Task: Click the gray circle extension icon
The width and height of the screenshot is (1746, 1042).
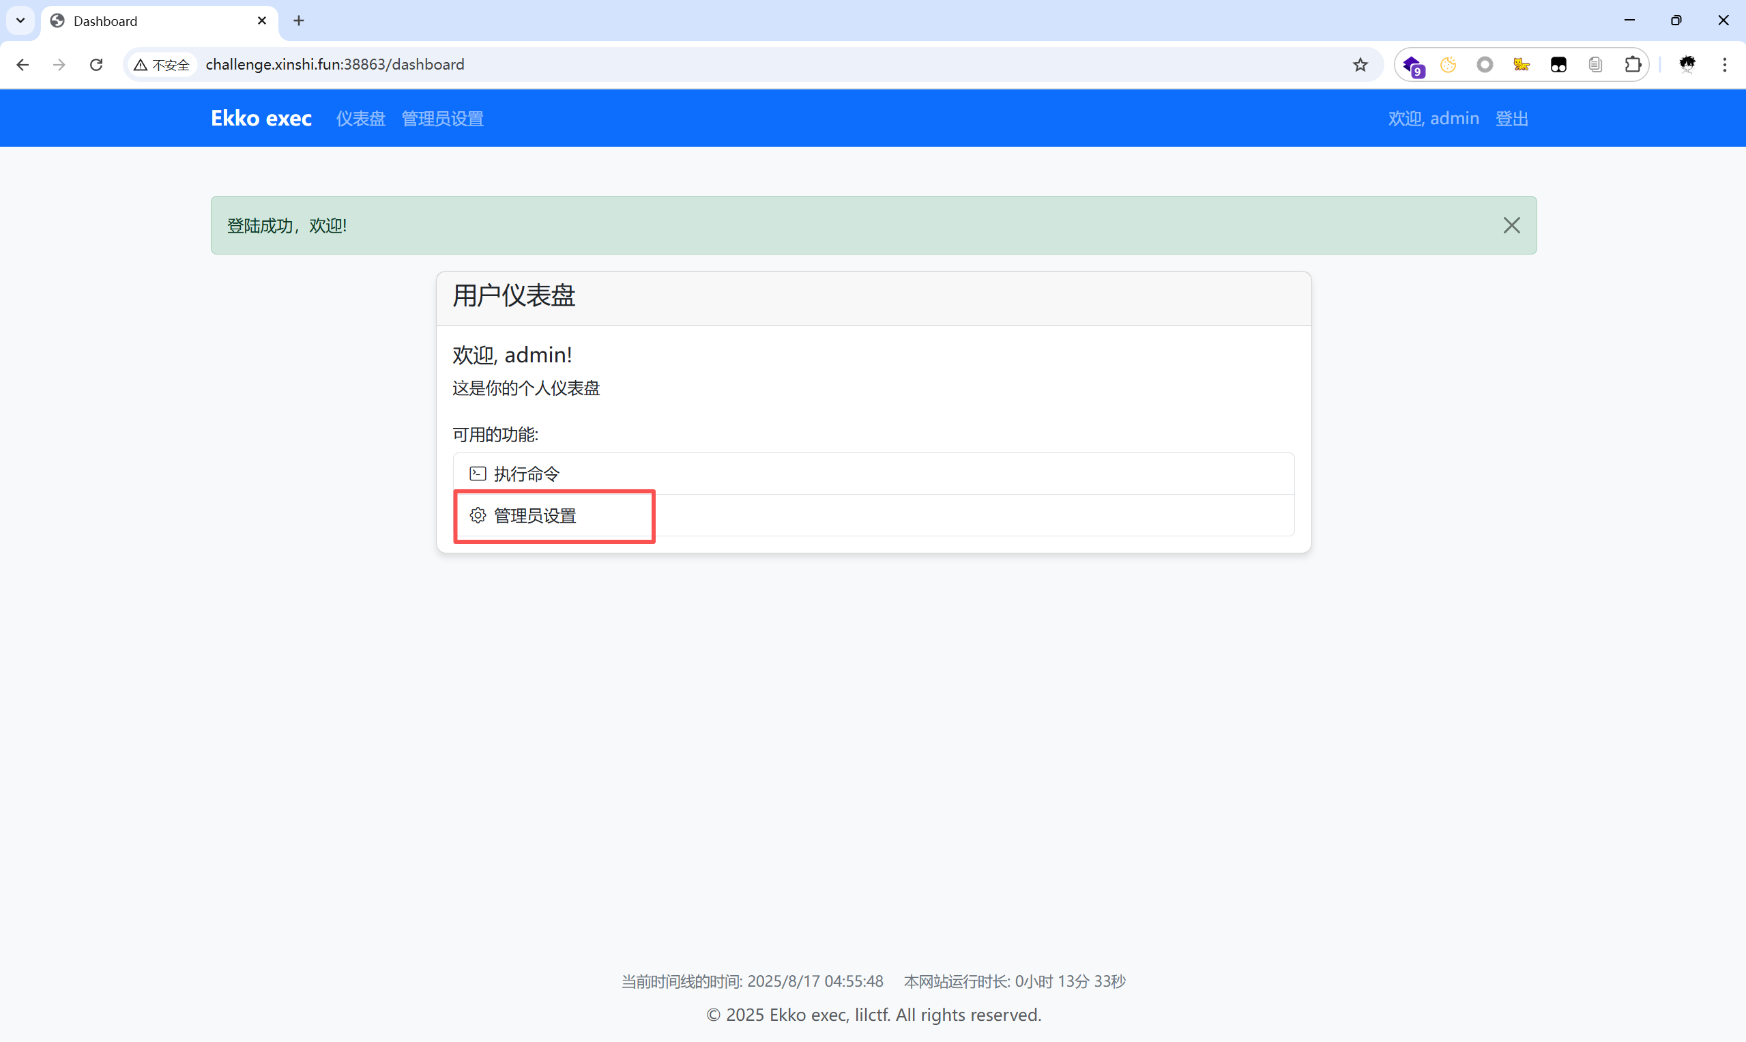Action: (x=1484, y=65)
